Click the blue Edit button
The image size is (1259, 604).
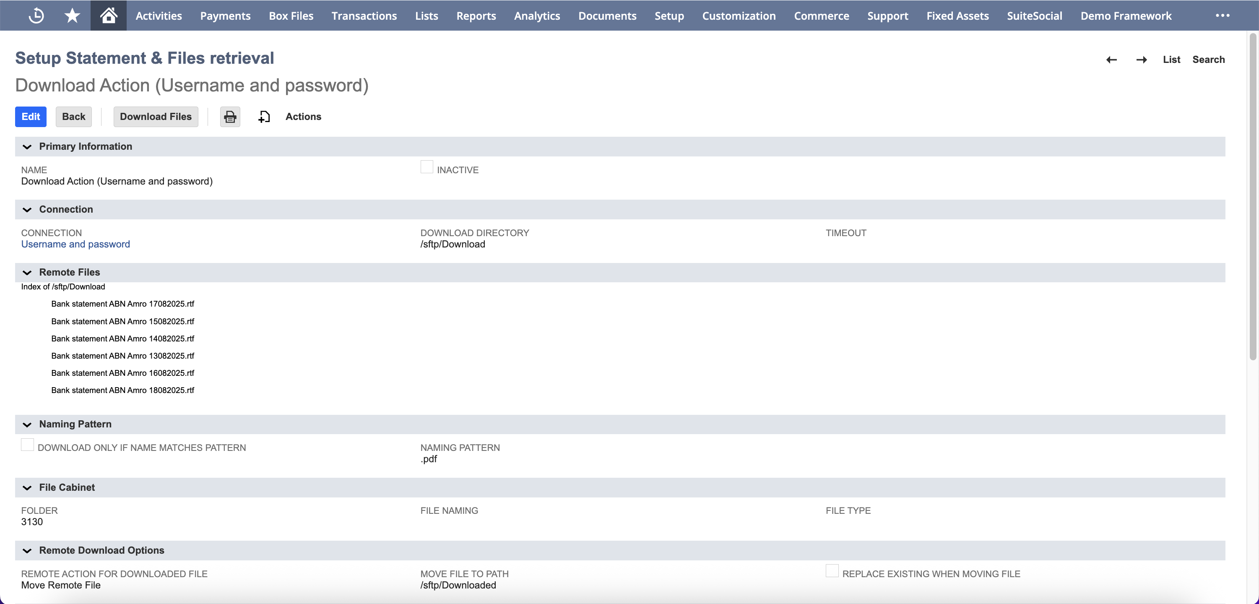(31, 117)
